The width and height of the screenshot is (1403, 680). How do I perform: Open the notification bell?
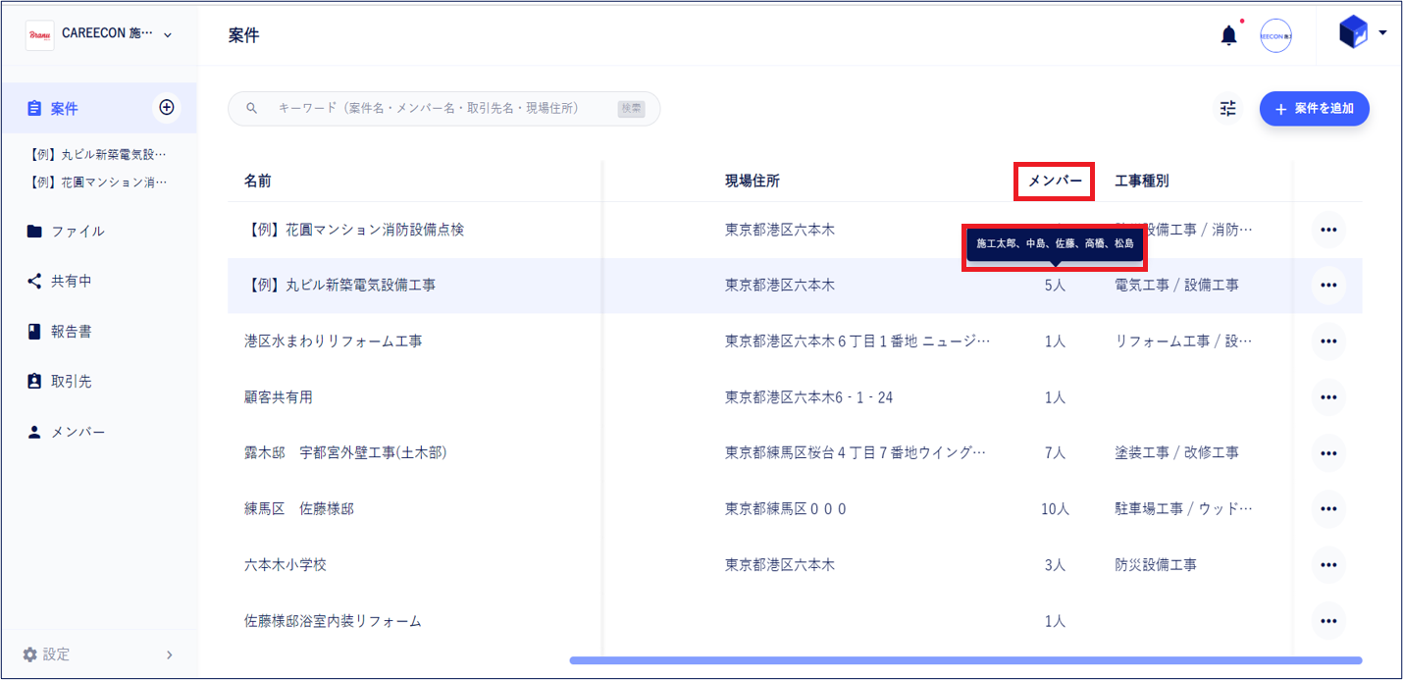point(1228,36)
